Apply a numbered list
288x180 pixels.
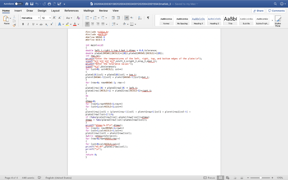pyautogui.click(x=95, y=18)
